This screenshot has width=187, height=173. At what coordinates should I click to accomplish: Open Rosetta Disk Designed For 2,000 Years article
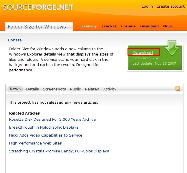(x=52, y=119)
